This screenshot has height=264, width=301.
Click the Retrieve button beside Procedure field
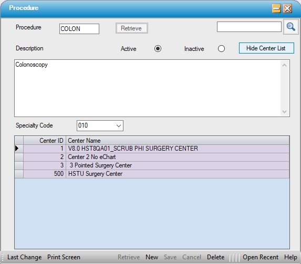(x=132, y=28)
